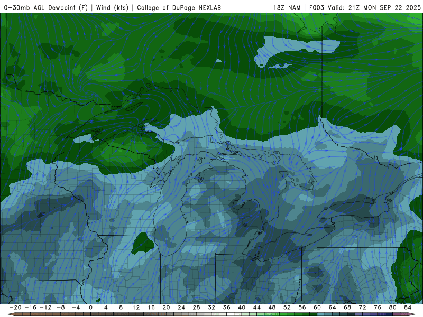423x317 pixels.
Task: Click the 52 label on the color scale
Action: 287,307
